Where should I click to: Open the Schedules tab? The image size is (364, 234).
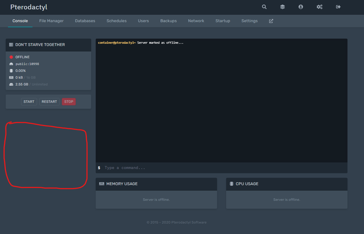tap(117, 21)
